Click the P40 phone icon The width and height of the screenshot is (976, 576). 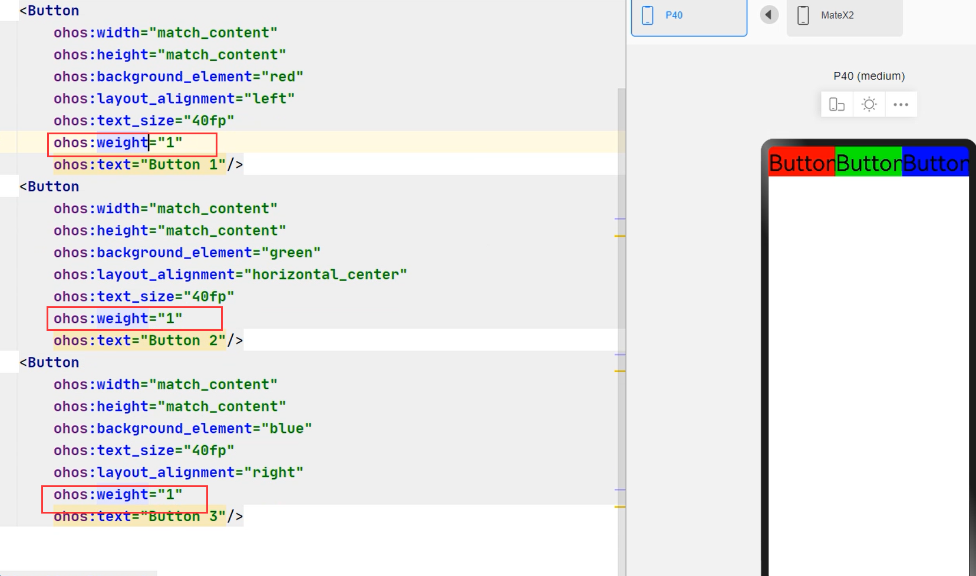pyautogui.click(x=647, y=15)
